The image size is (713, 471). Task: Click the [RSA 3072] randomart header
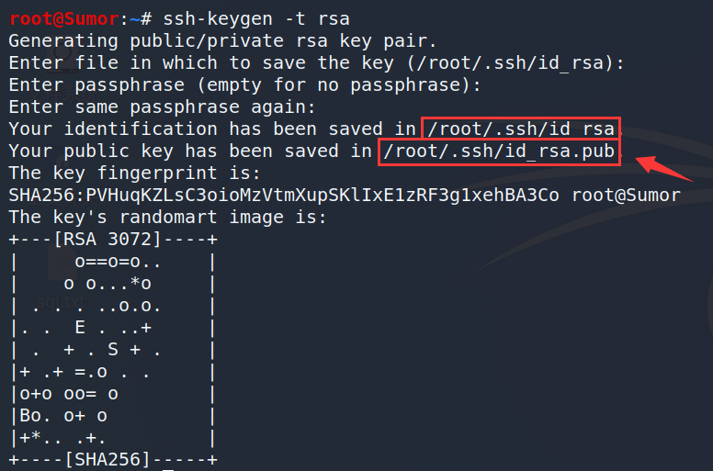coord(108,239)
